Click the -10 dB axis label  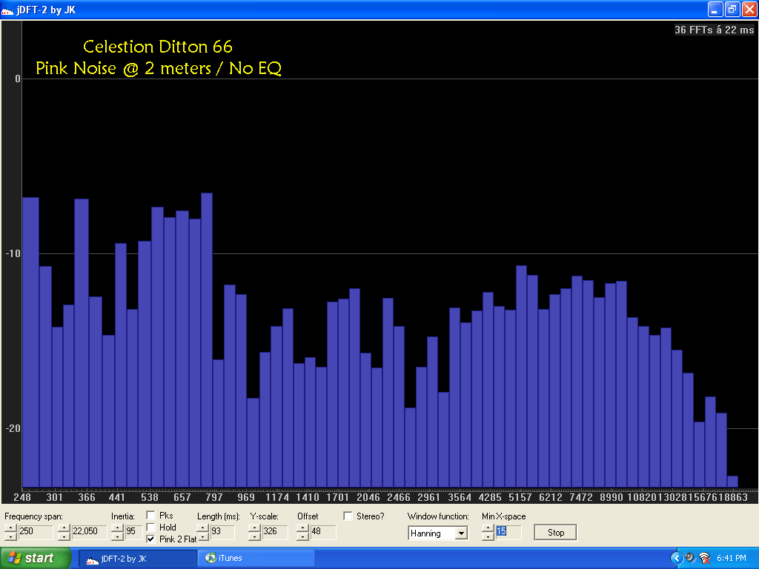[13, 253]
